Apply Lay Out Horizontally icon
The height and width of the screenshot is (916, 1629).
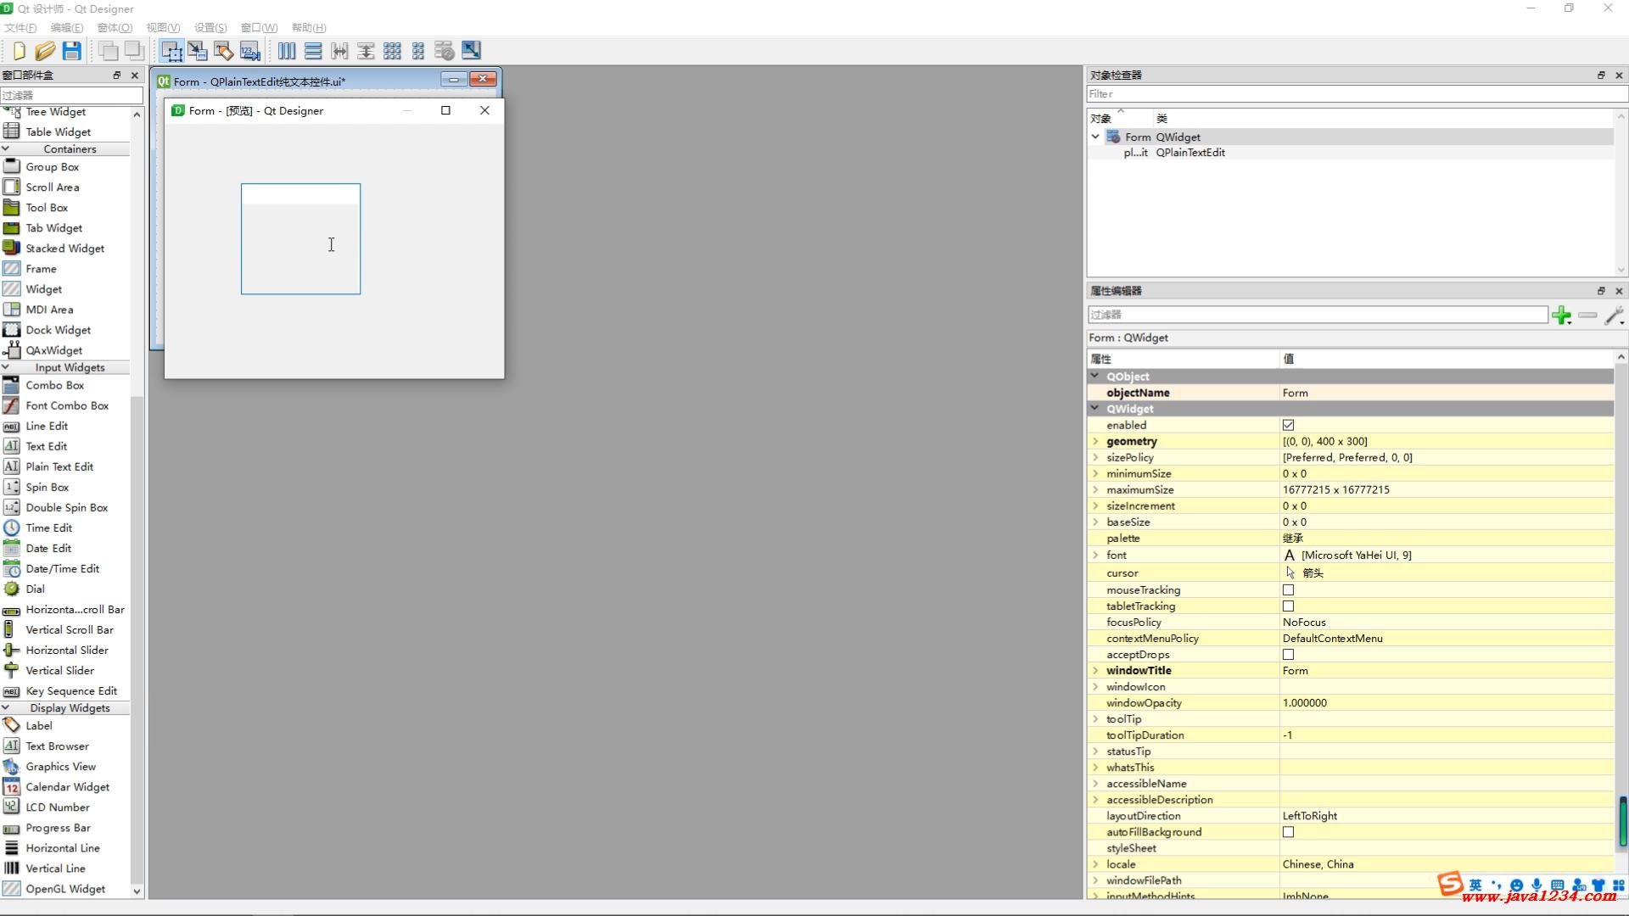287,51
